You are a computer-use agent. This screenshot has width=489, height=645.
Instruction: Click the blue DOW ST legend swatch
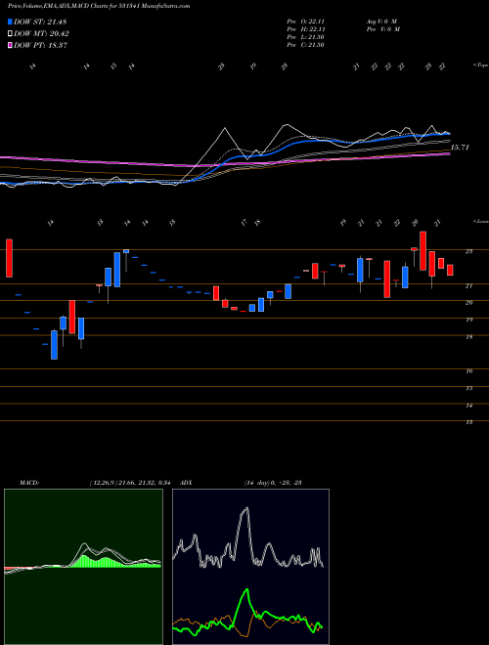click(11, 21)
